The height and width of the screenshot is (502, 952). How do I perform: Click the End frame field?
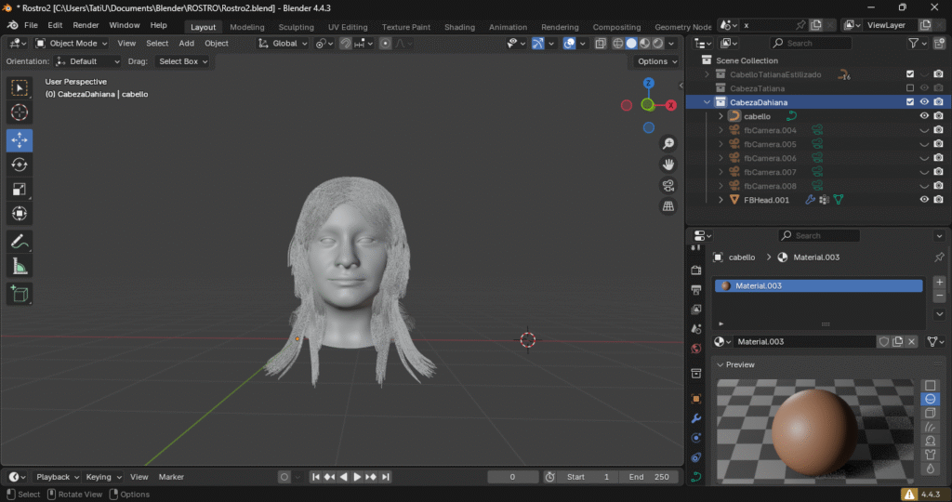tap(649, 477)
